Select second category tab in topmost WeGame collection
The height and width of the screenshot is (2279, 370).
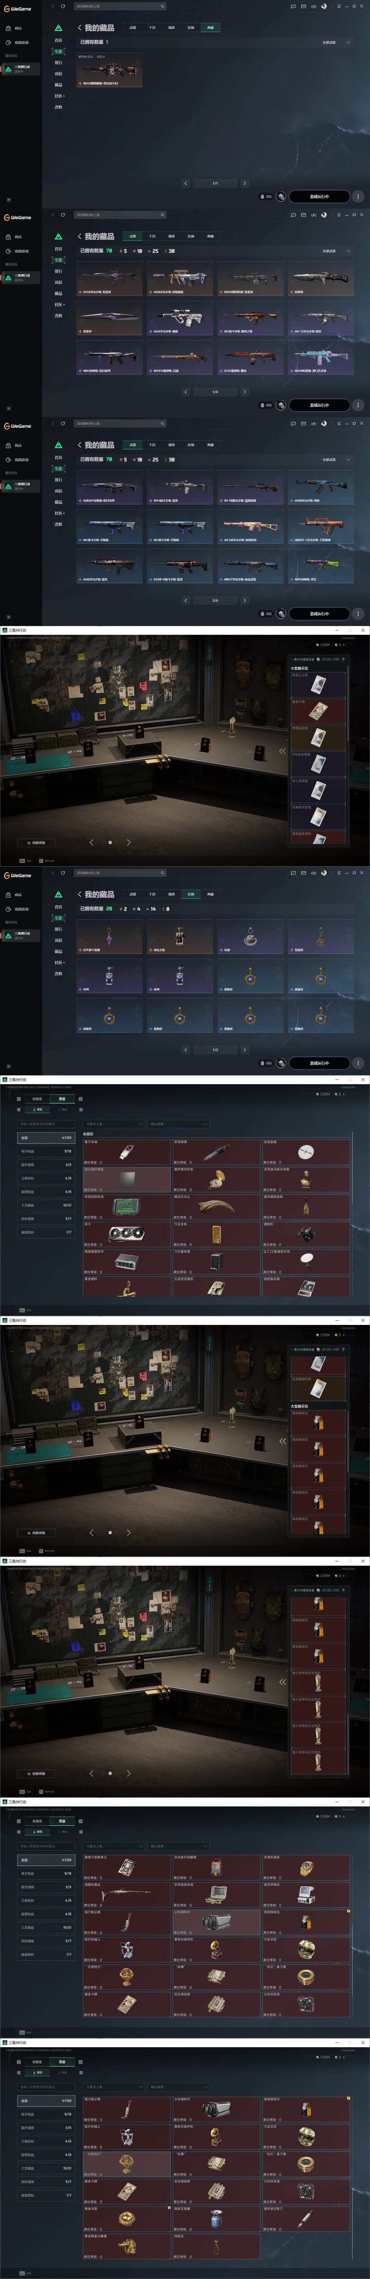click(152, 28)
